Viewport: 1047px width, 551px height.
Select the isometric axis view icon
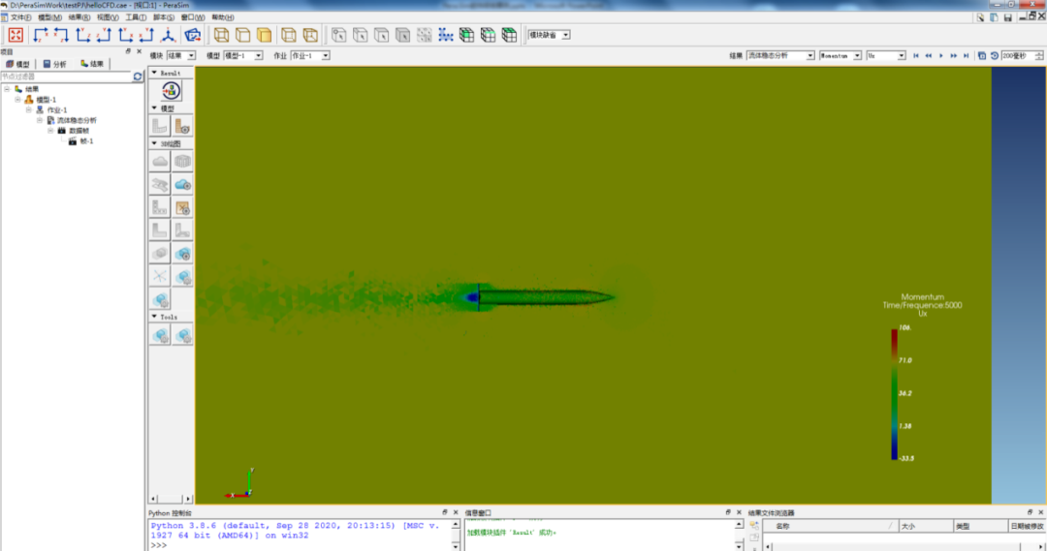tap(168, 35)
